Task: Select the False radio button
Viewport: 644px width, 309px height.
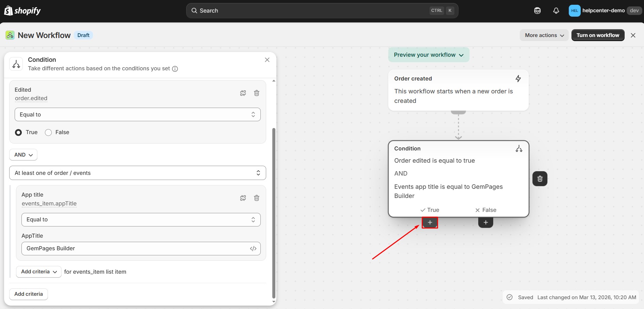Action: [x=48, y=132]
